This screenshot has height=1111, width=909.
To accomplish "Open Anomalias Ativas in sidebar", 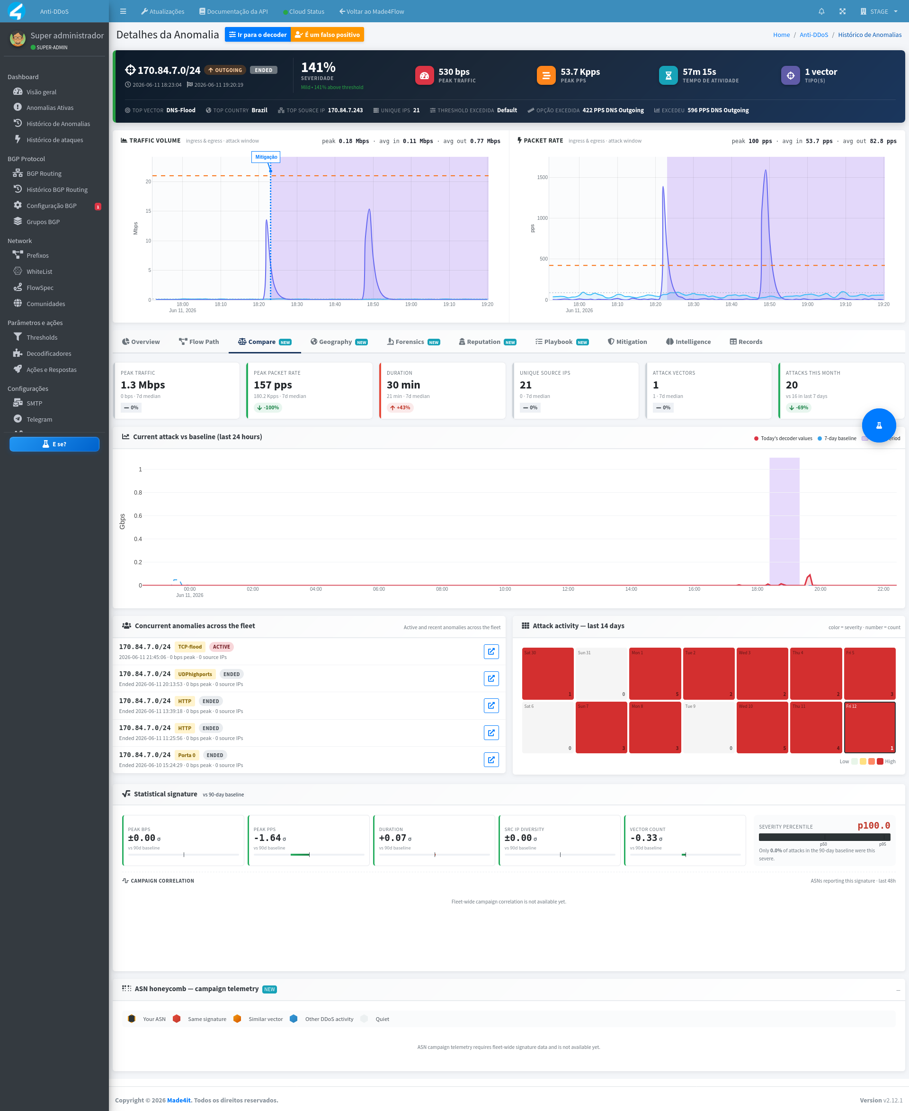I will tap(50, 108).
